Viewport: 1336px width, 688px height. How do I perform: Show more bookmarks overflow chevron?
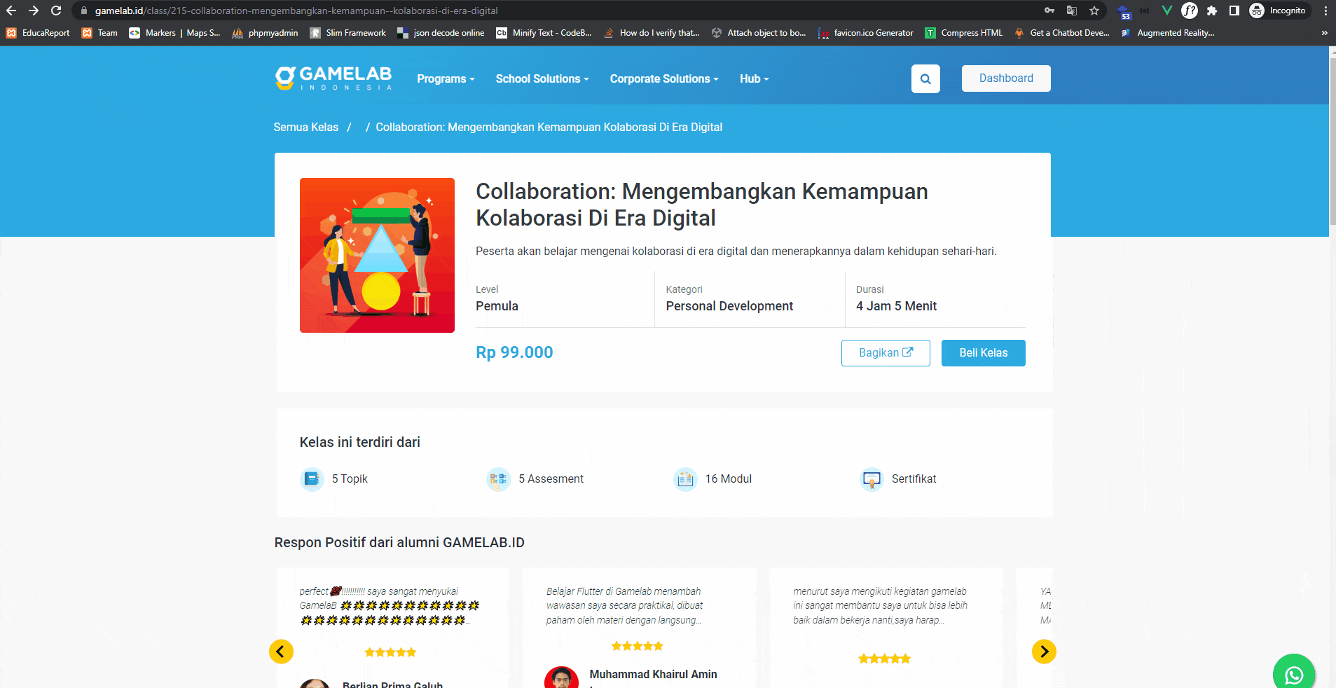coord(1324,33)
